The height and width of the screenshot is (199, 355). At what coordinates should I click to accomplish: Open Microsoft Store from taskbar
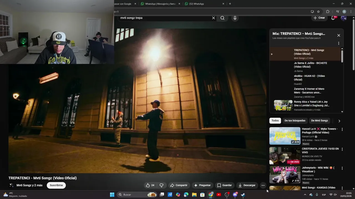point(202,195)
